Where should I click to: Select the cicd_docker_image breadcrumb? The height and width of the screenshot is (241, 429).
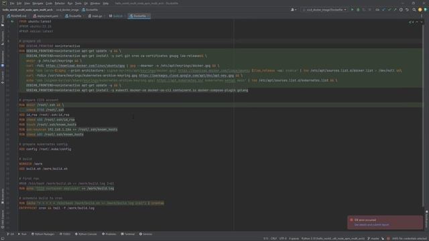click(x=67, y=10)
